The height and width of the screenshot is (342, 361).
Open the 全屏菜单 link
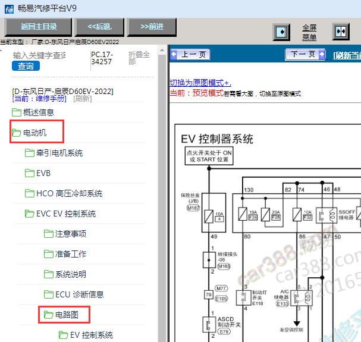[x=309, y=33]
